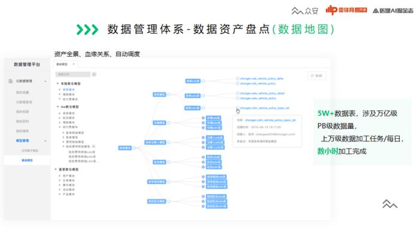Close the 基础模型 tab
This screenshot has width=419, height=235.
click(74, 64)
